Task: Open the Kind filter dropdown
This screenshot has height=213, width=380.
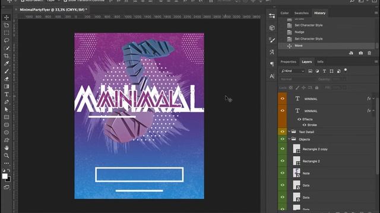Action: (292, 71)
